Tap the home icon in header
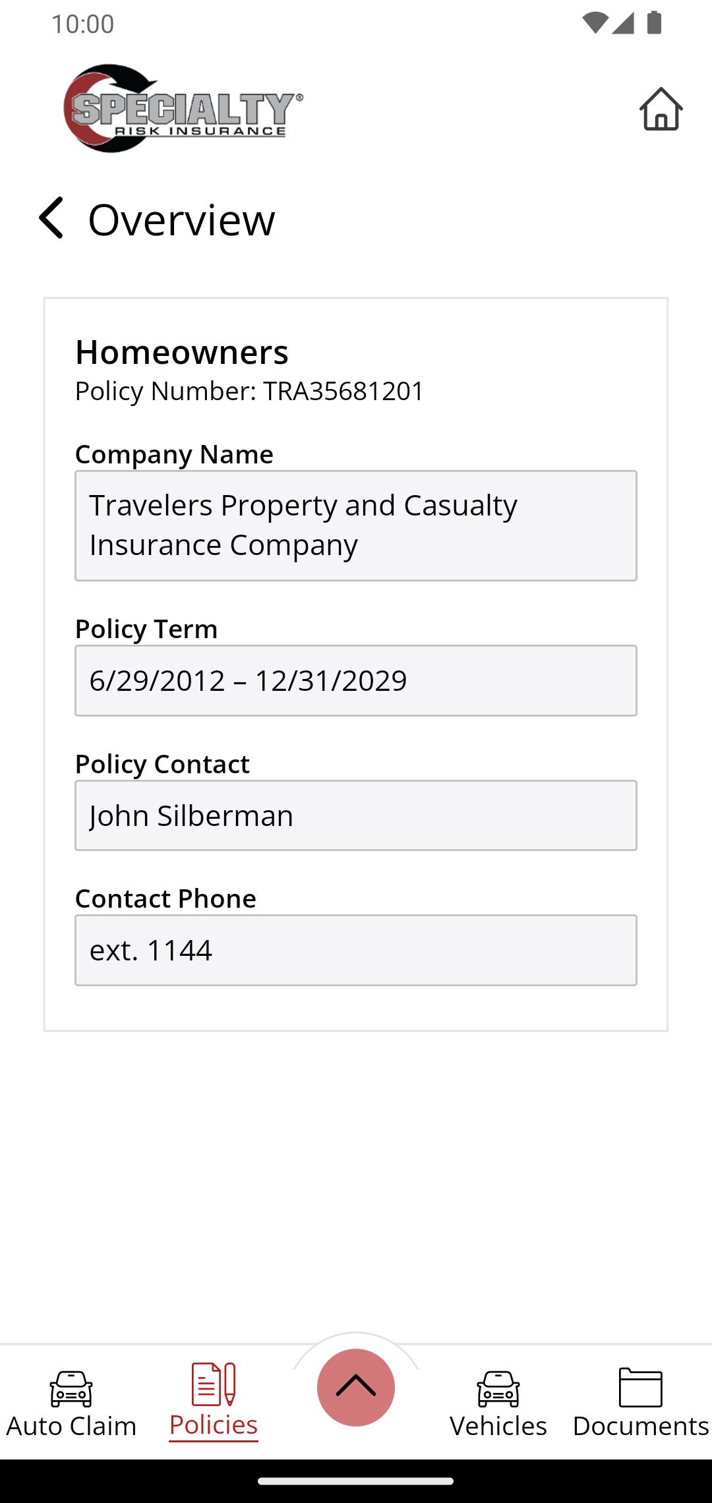The width and height of the screenshot is (712, 1503). point(661,109)
